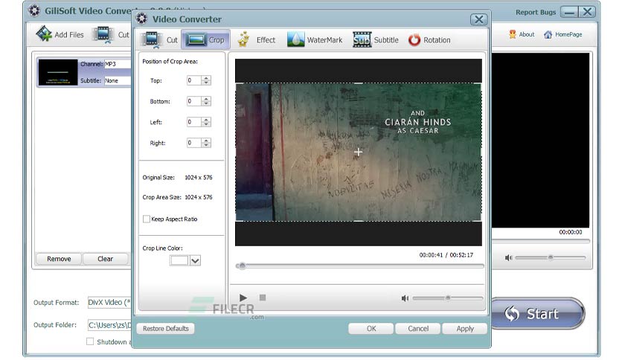This screenshot has height=360, width=622.
Task: Open the Channel MP3 dropdown
Action: tap(118, 64)
